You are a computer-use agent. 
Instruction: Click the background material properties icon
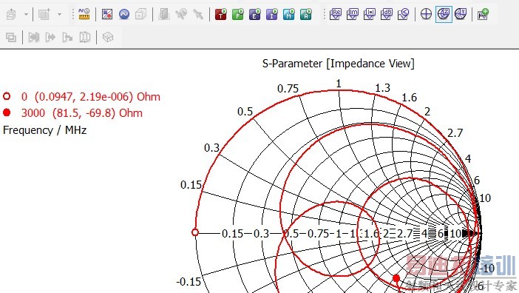coord(107,14)
